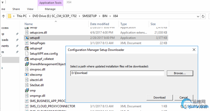Select the SMS_CLOUD_PROXYCONNECTOR file name
Image resolution: width=210 pixels, height=111 pixels.
(x=53, y=106)
